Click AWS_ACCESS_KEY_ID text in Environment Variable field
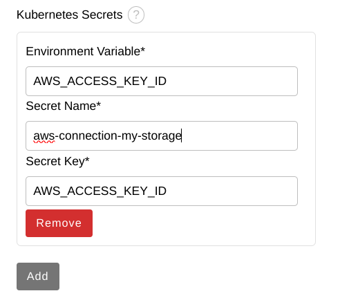Image resolution: width=340 pixels, height=300 pixels. pos(100,82)
